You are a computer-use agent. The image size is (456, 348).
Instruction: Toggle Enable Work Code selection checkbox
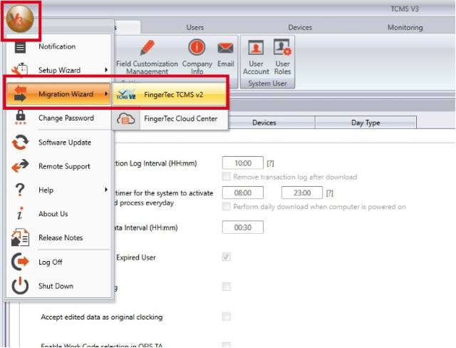coord(227,344)
